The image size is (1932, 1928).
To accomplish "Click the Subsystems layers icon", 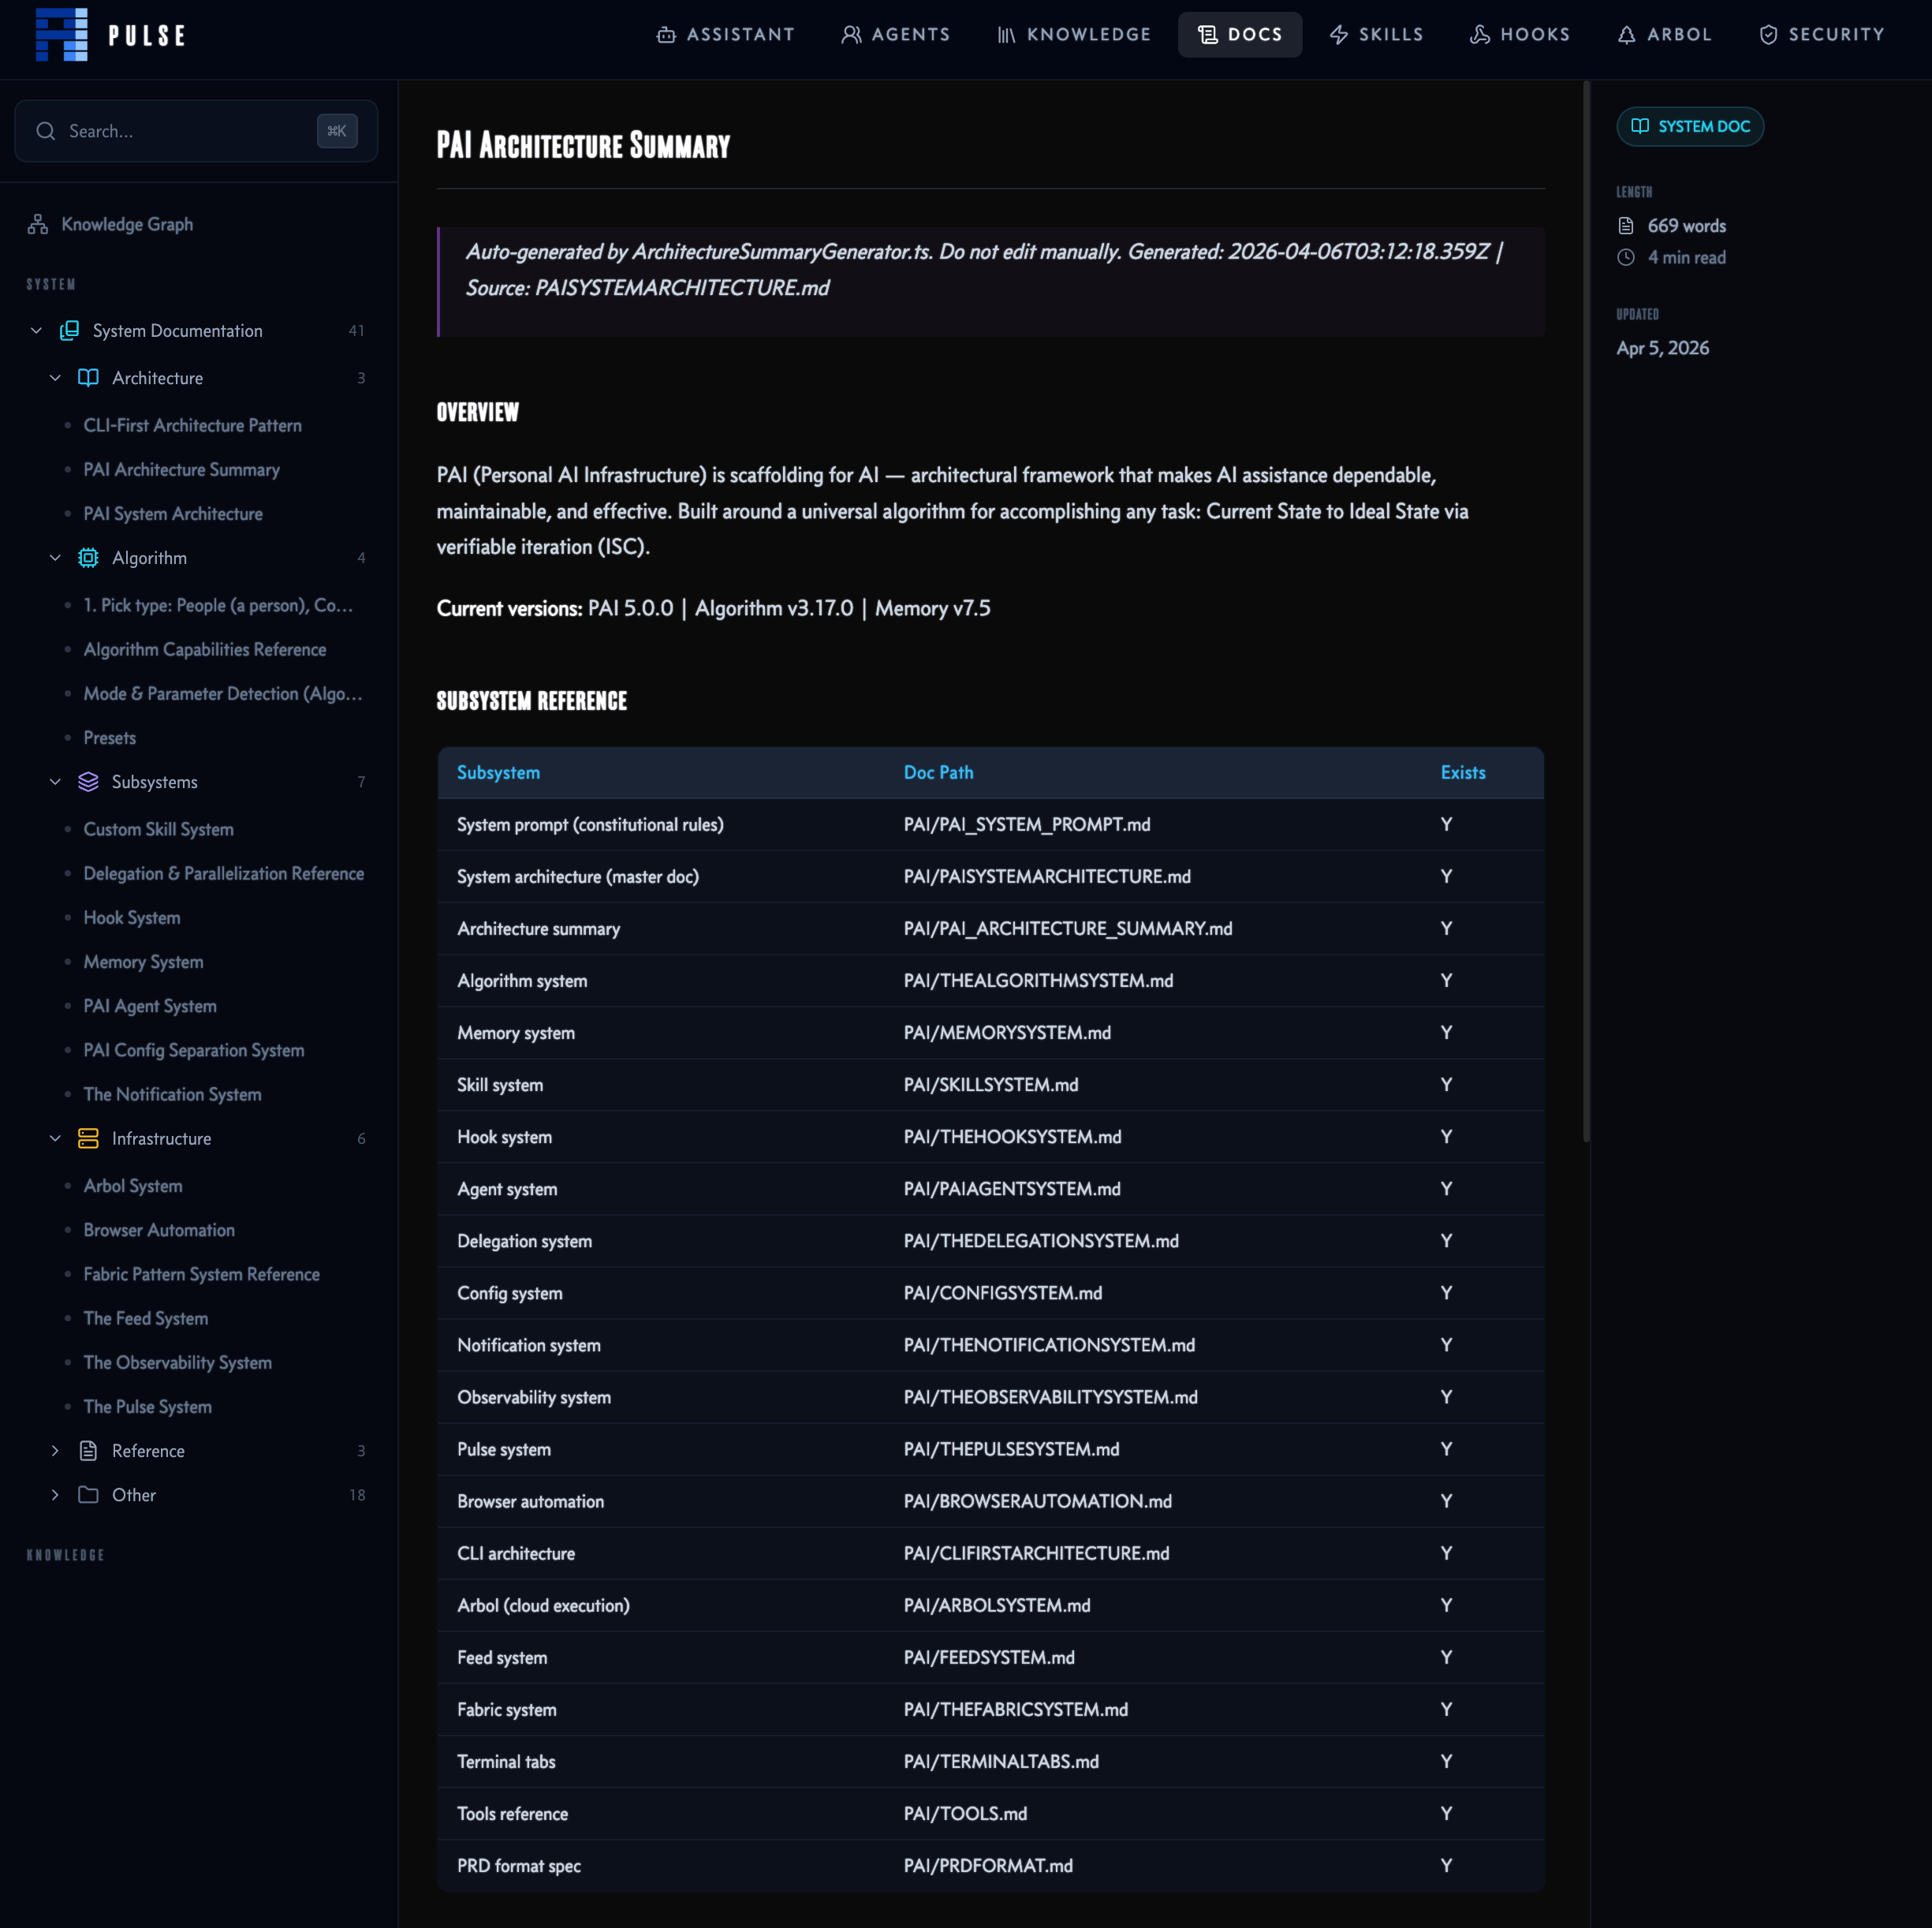I will coord(88,783).
